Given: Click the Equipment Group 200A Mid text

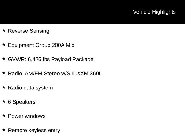Looking at the screenshot, I should tap(41, 45).
